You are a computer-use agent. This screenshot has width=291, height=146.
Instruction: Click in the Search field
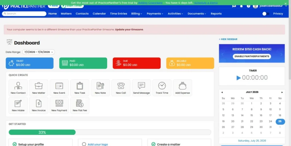(24, 14)
